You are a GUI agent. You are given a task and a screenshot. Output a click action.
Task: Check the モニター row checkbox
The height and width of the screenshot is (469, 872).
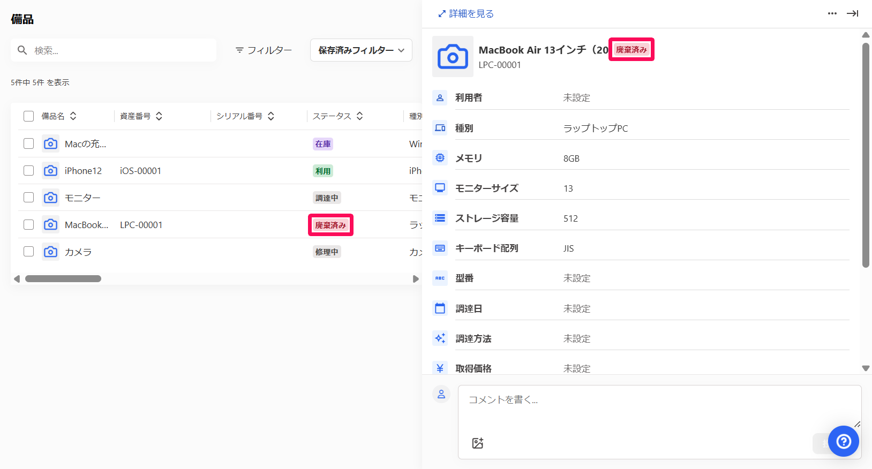(29, 198)
